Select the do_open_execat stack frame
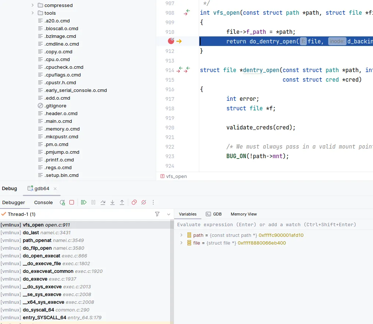Image resolution: width=373 pixels, height=324 pixels. [x=85, y=256]
